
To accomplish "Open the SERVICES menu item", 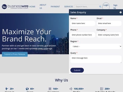I will [68, 7].
